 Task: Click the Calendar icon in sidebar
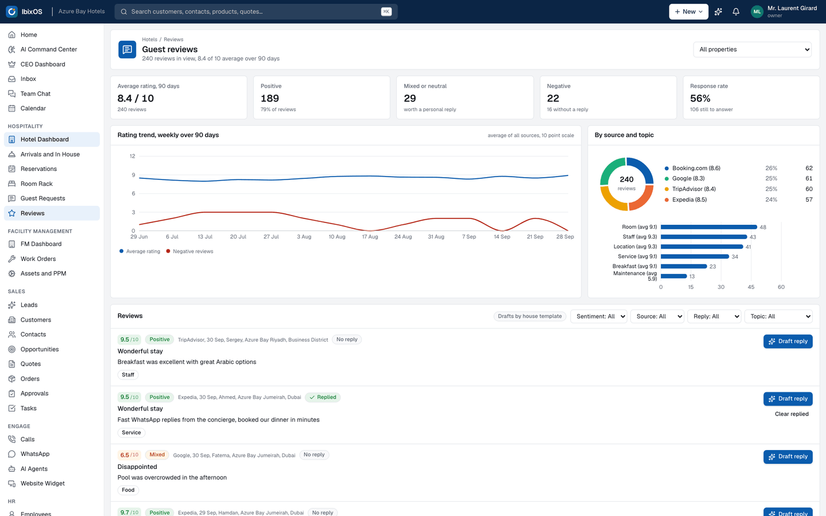coord(12,108)
